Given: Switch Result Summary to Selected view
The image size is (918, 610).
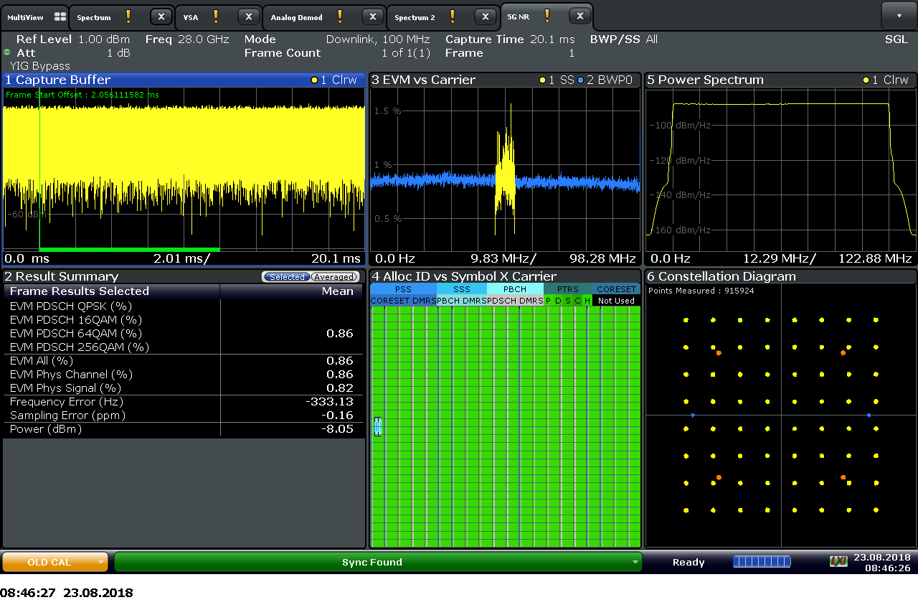Looking at the screenshot, I should coord(286,277).
